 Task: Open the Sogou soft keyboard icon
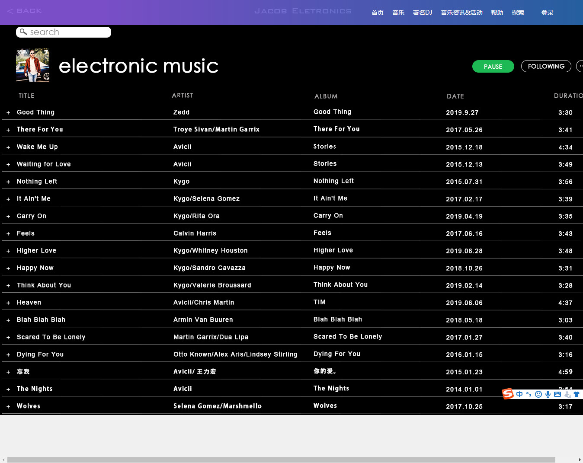[x=557, y=394]
